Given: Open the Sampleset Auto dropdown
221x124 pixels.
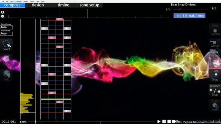Looking at the screenshot, I should click(6, 27).
